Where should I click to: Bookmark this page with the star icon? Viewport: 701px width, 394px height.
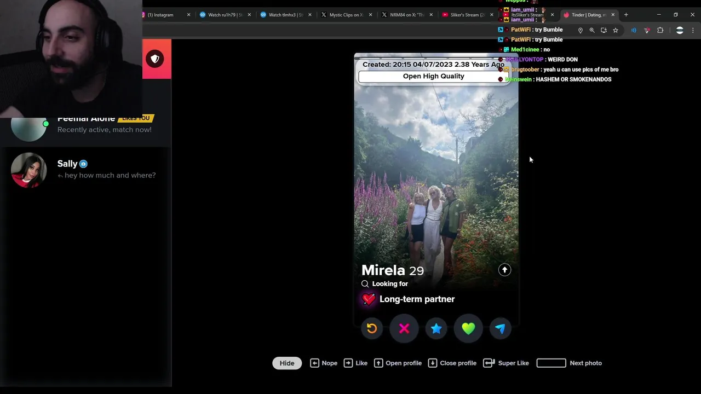coord(616,31)
